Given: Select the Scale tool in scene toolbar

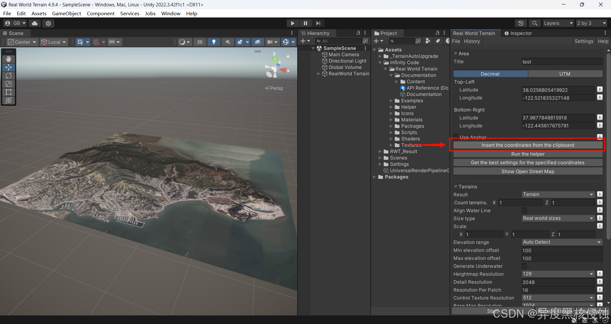Looking at the screenshot, I should pos(9,84).
